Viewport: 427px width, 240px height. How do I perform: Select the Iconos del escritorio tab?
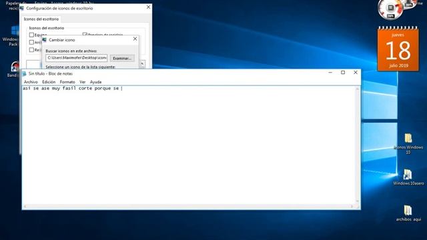coord(41,19)
